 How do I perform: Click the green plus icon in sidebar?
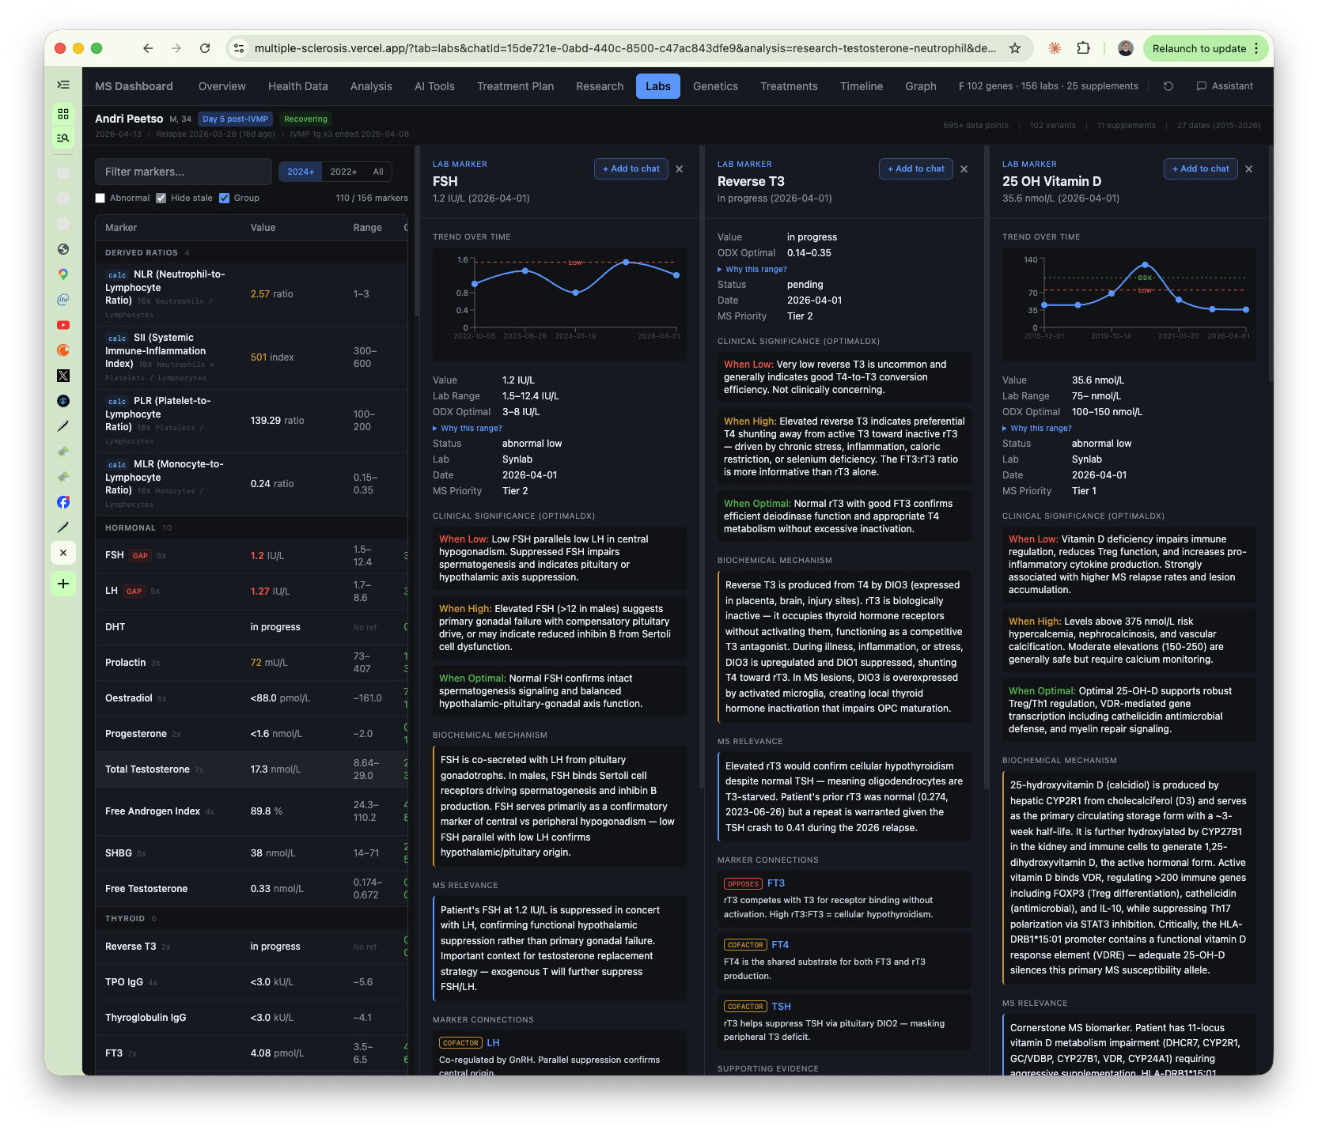click(x=63, y=584)
